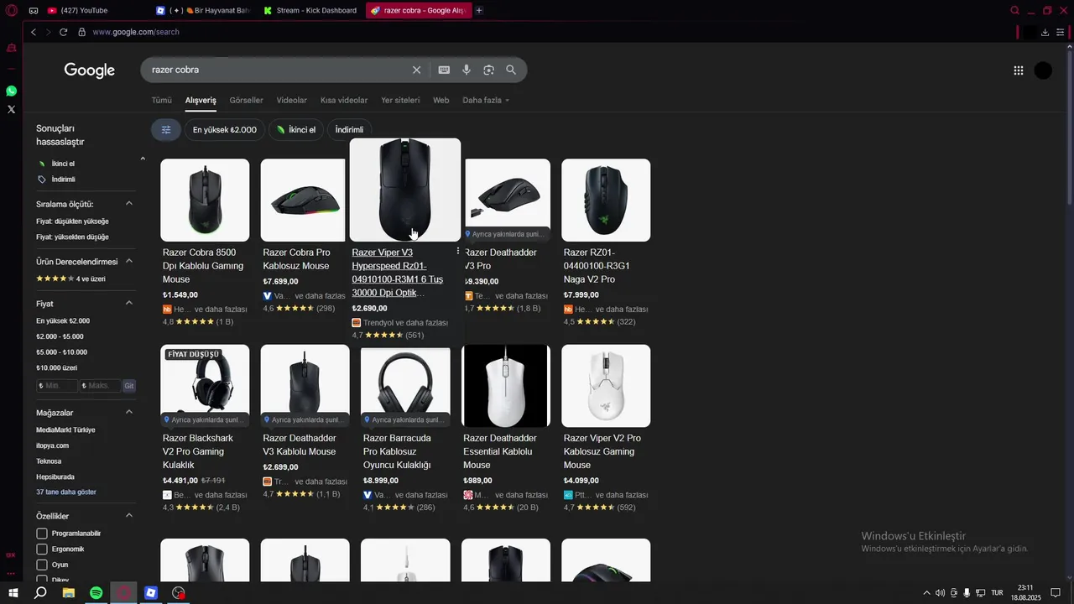This screenshot has width=1074, height=604.
Task: Open Spotify from the taskbar
Action: pos(96,592)
